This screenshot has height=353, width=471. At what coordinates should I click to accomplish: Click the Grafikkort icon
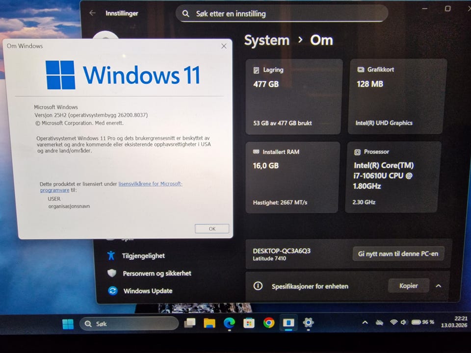pos(361,70)
